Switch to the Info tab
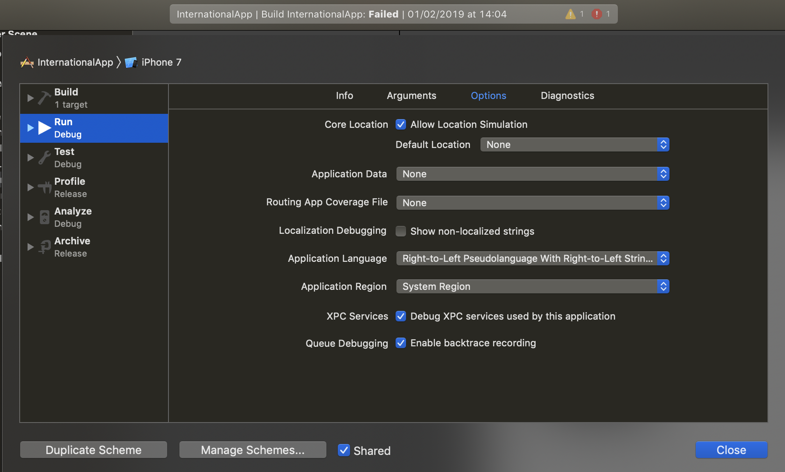Viewport: 785px width, 472px height. click(x=344, y=95)
